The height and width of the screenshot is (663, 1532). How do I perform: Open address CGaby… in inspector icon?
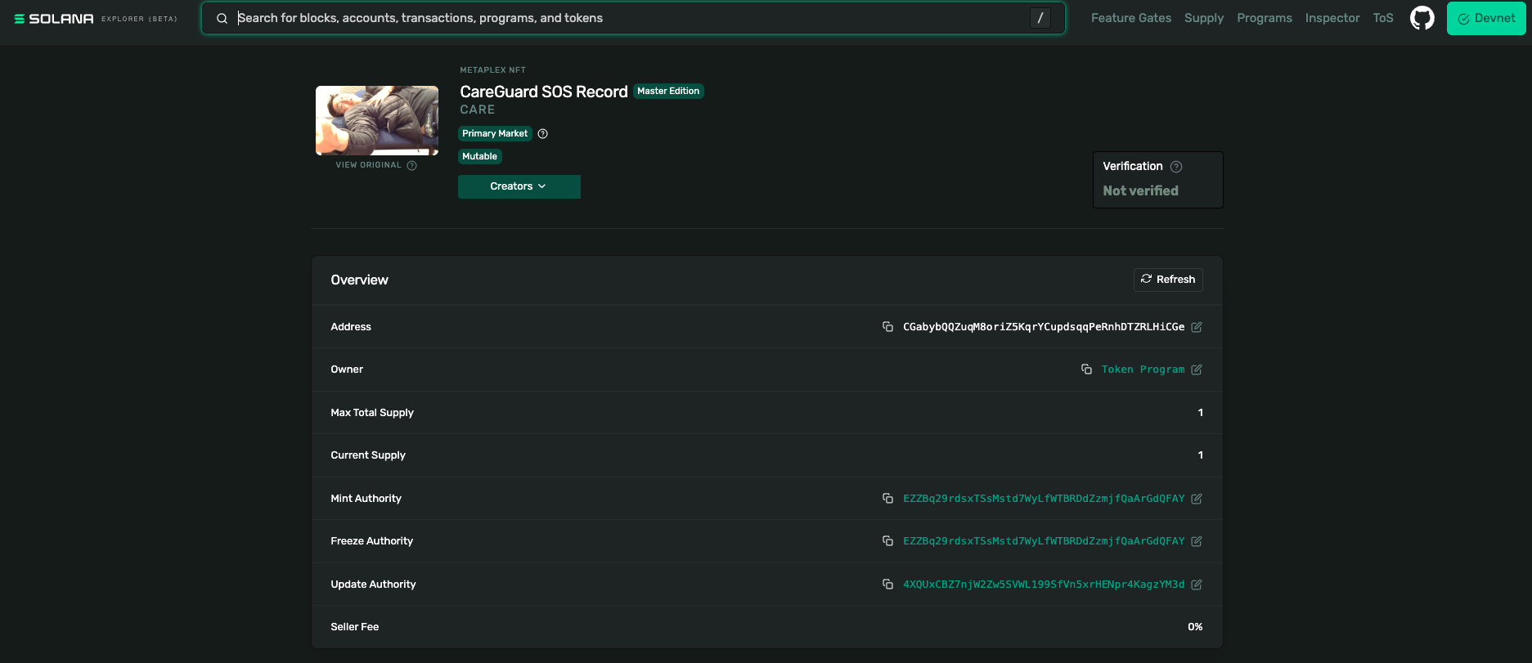click(x=1197, y=327)
